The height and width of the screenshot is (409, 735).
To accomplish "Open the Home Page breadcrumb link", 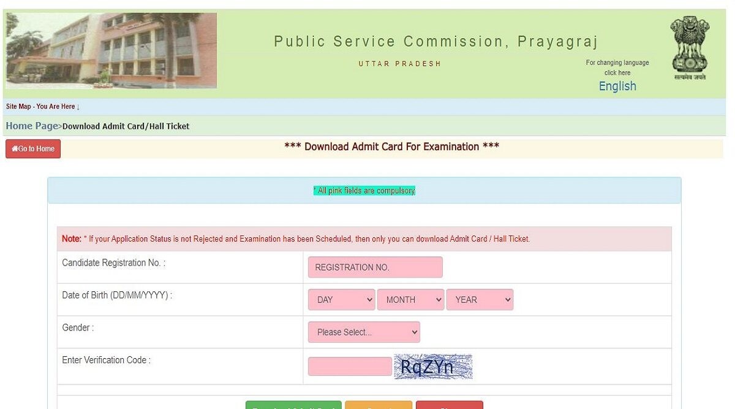I will 32,126.
